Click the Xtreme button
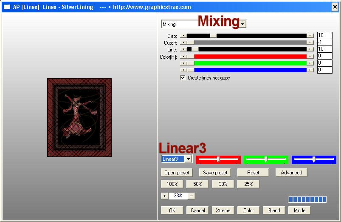341x222 pixels. (x=223, y=211)
